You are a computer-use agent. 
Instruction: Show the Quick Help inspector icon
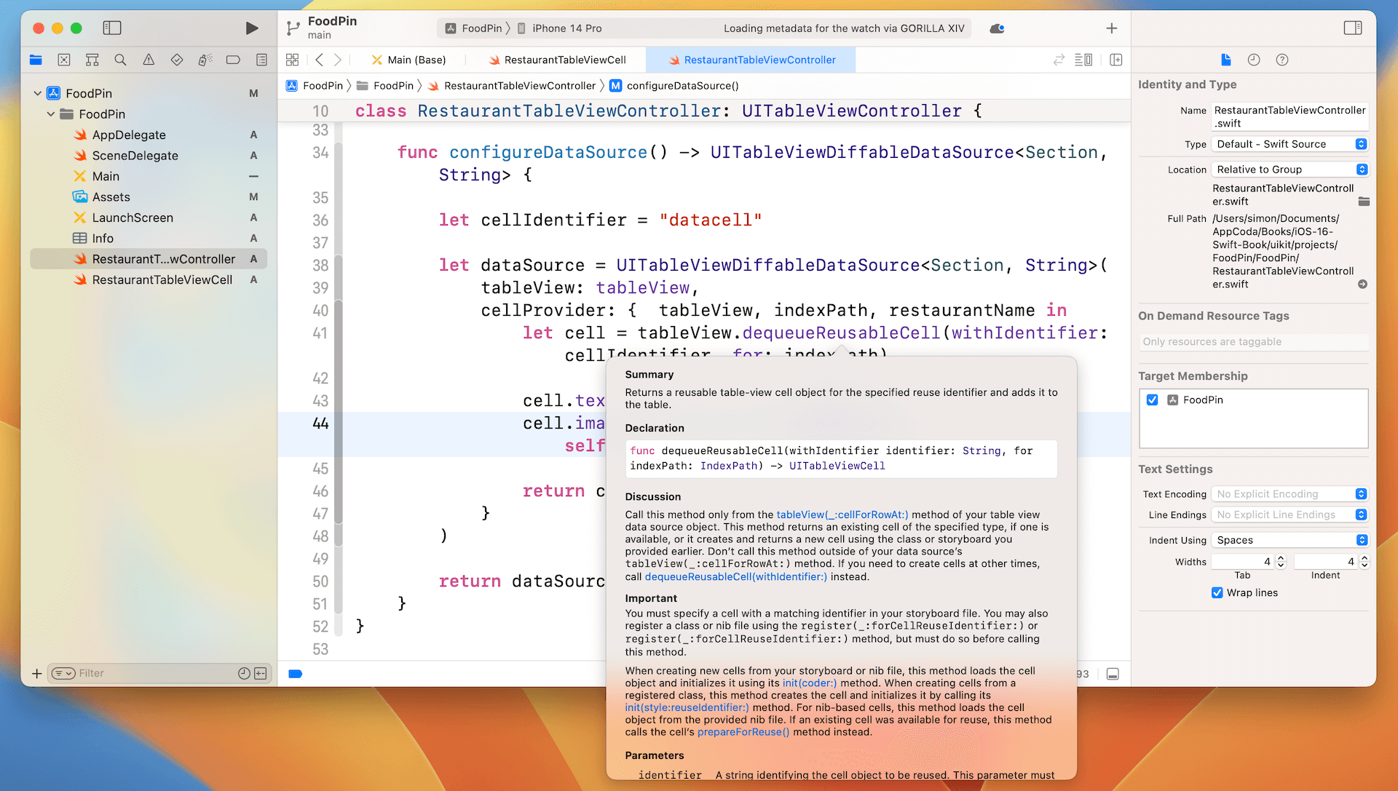pos(1282,60)
